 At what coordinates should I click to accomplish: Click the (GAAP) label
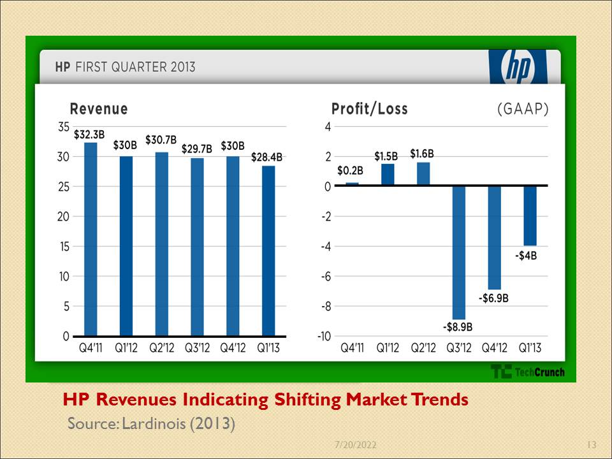click(522, 109)
